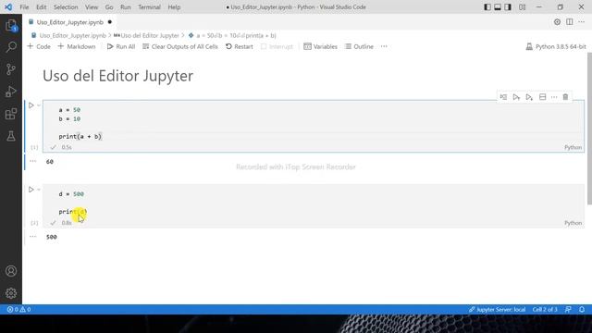
Task: Open the Extensions view
Action: tap(11, 114)
